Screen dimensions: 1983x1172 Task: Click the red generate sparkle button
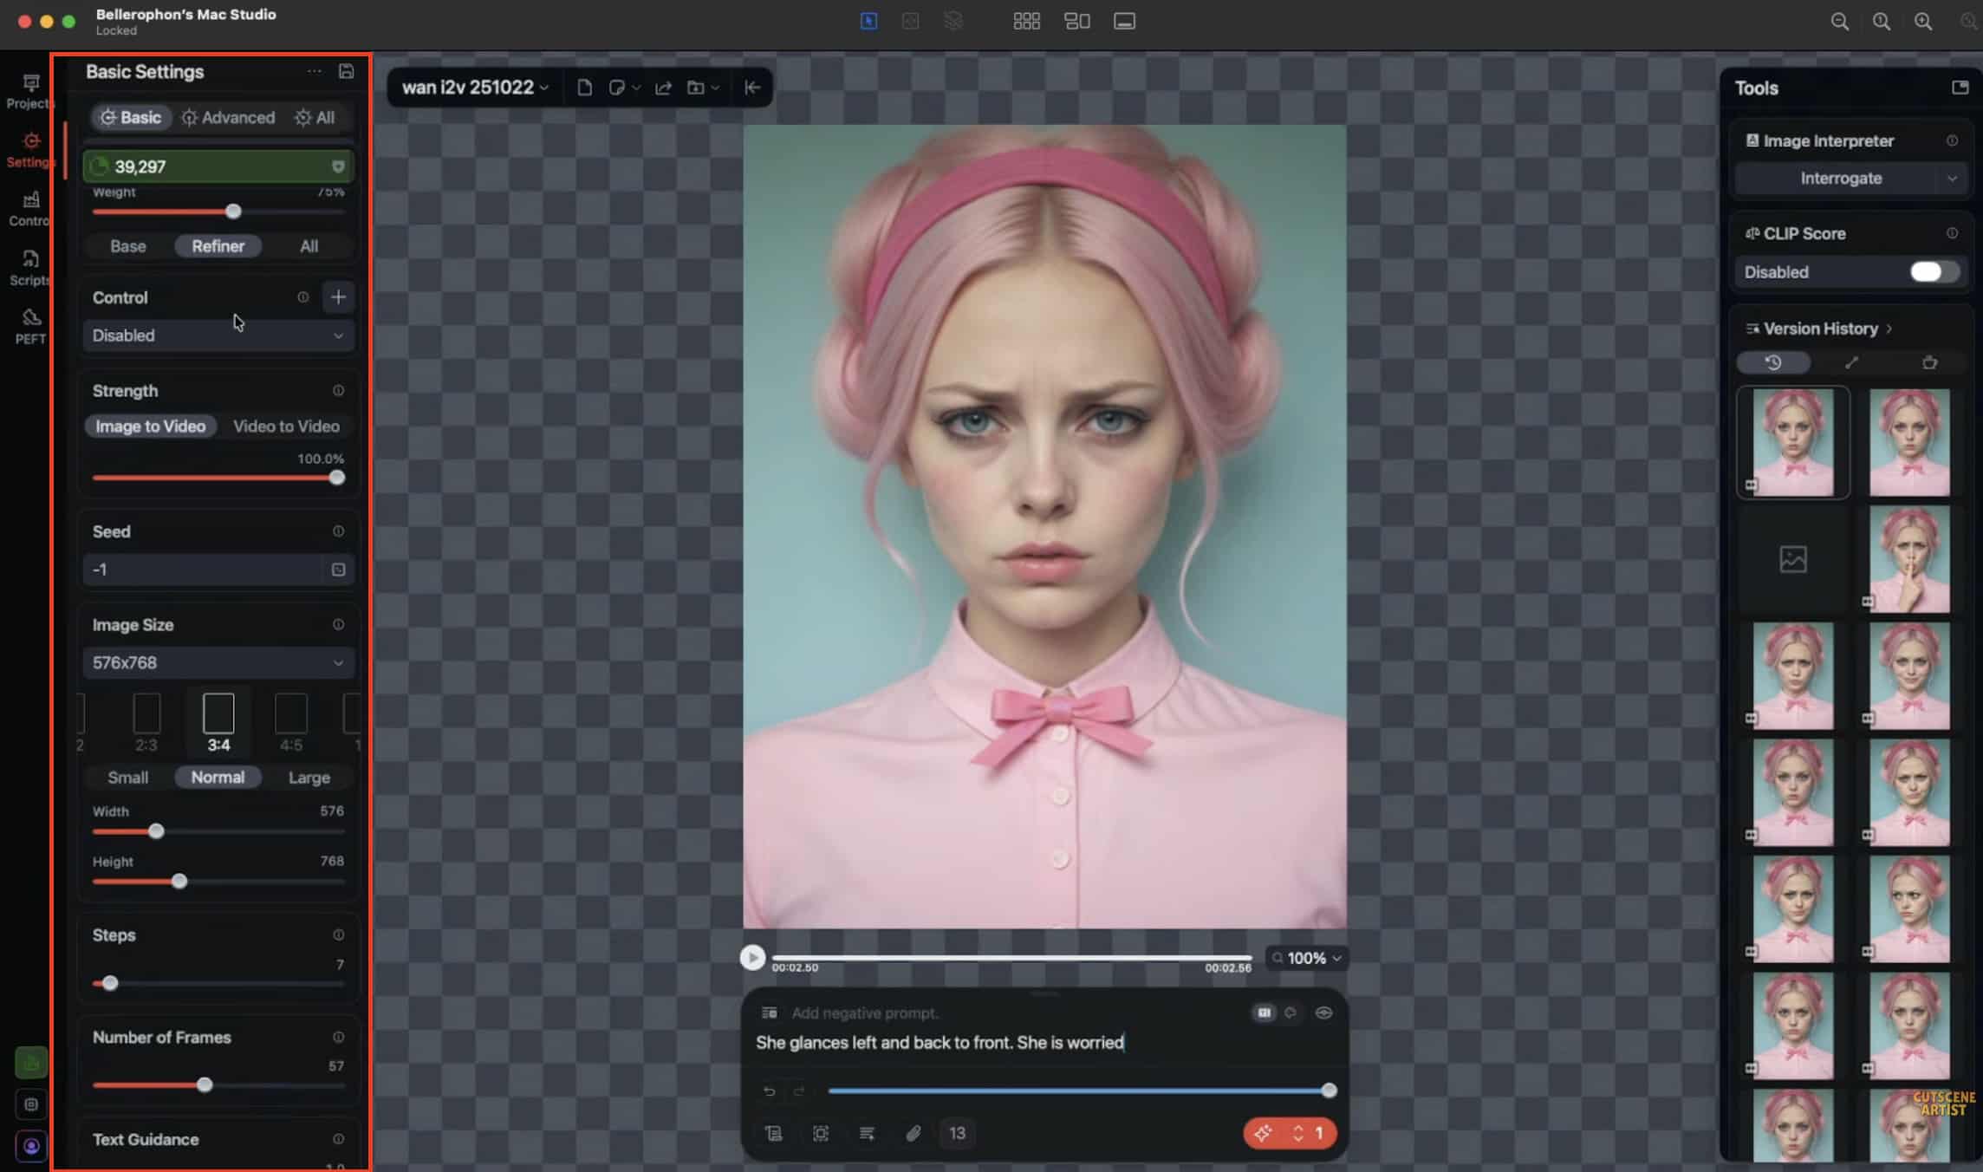1263,1134
